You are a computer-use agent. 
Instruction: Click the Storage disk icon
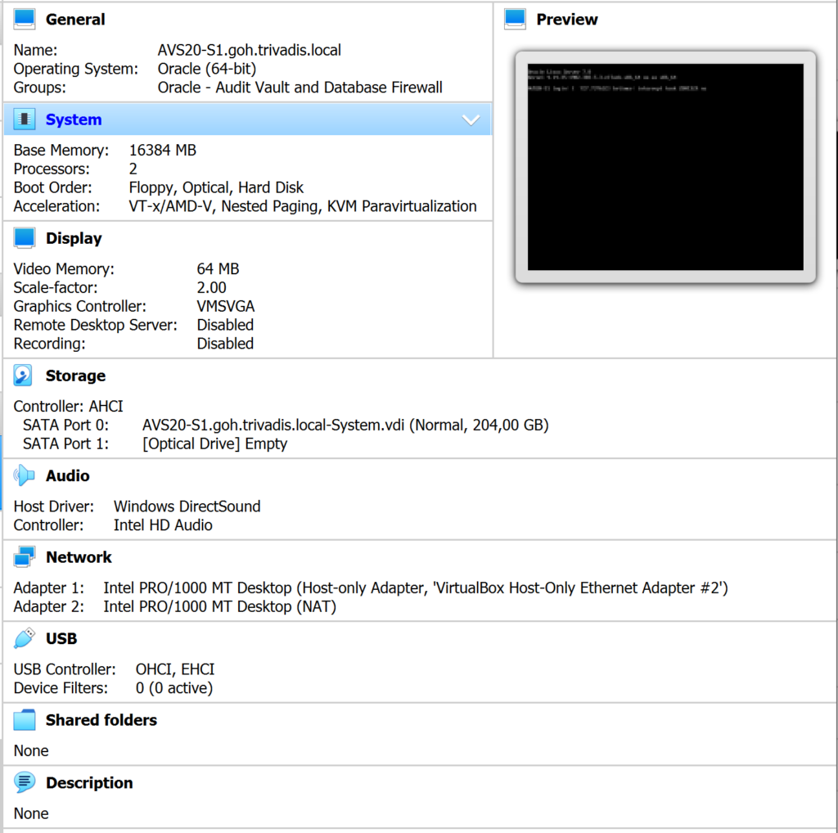23,375
